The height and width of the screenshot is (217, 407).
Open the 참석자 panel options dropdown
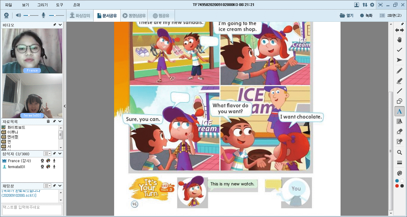(47, 154)
